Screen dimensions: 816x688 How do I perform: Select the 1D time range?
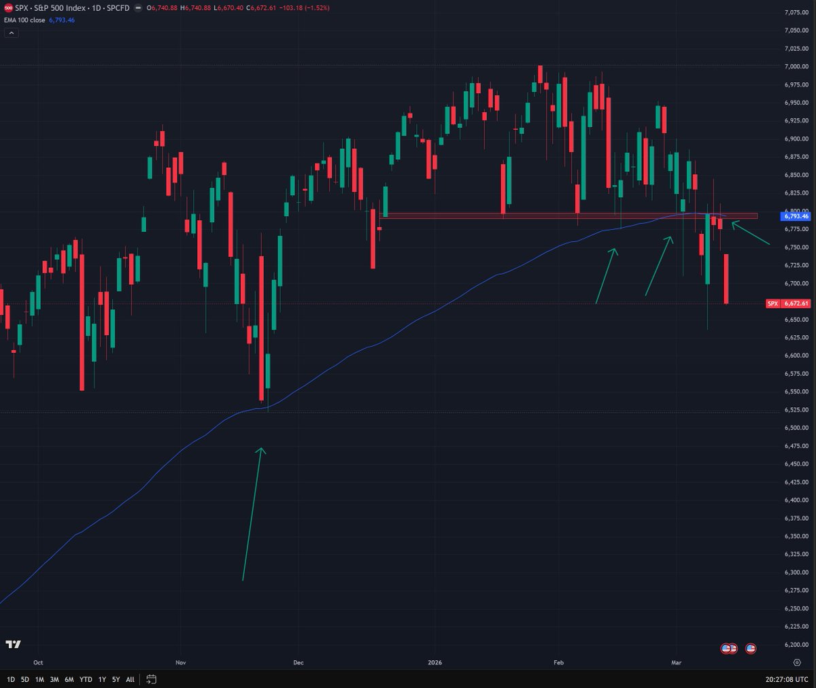tap(11, 679)
